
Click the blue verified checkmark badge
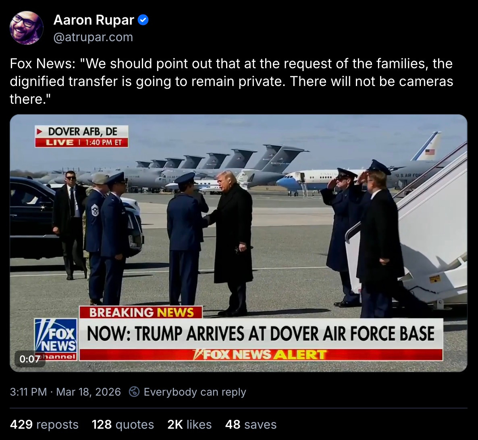(143, 20)
